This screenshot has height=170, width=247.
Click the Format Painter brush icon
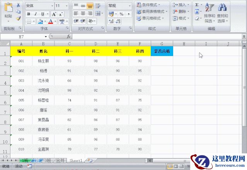[19, 18]
